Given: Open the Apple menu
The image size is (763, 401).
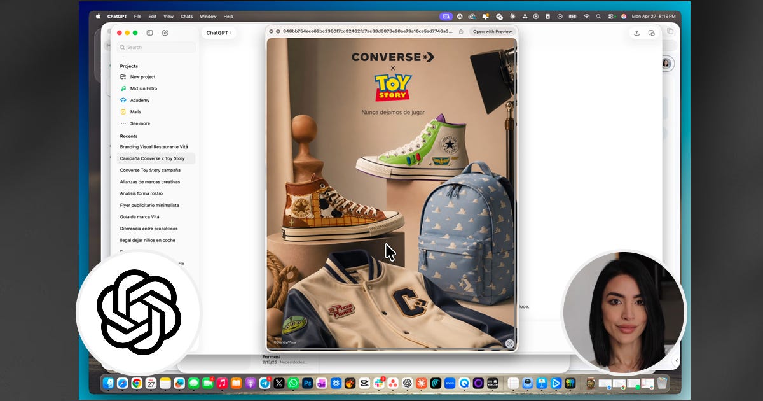Looking at the screenshot, I should point(98,16).
